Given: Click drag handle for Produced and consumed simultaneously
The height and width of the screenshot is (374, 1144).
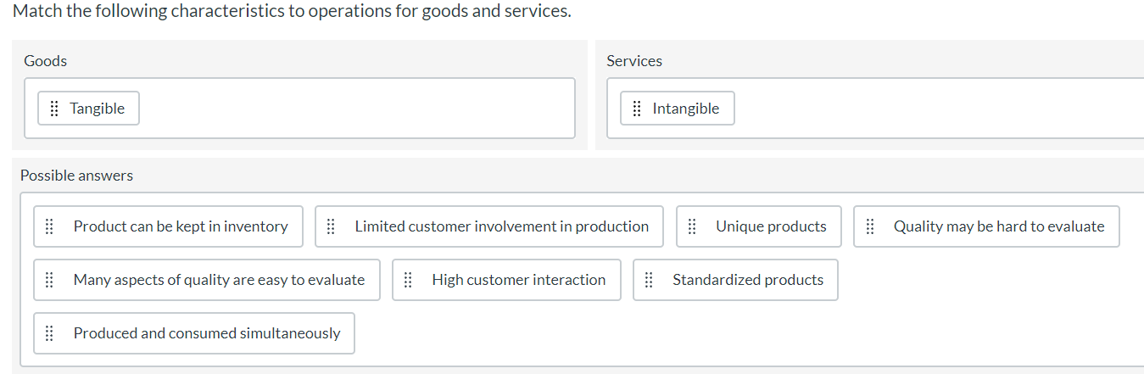Looking at the screenshot, I should tap(49, 333).
